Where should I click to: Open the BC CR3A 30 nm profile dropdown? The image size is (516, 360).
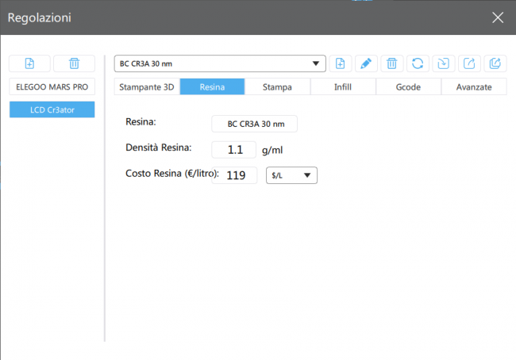click(220, 63)
